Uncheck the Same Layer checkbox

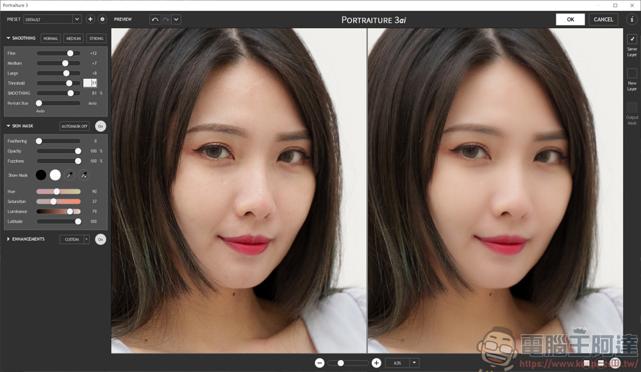pyautogui.click(x=632, y=39)
